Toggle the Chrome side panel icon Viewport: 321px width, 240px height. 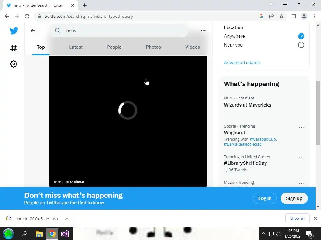294,16
